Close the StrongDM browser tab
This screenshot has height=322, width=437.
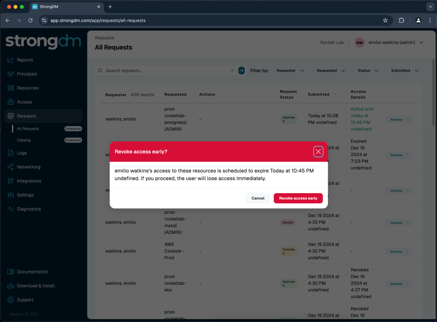point(99,7)
